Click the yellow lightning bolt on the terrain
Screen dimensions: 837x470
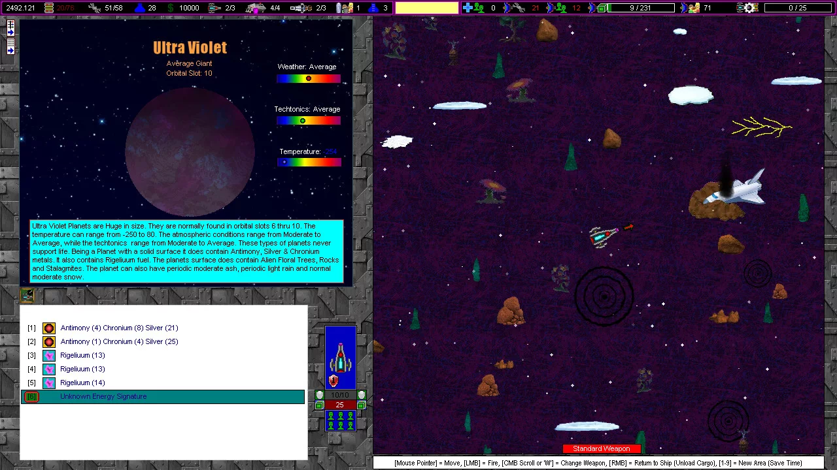pos(761,127)
